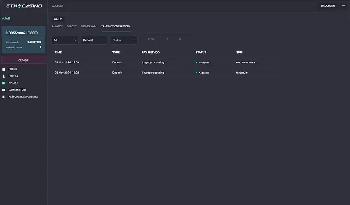Viewport: 350px width, 205px height.
Task: Click the gift icon next to Promo
Action: point(4,69)
